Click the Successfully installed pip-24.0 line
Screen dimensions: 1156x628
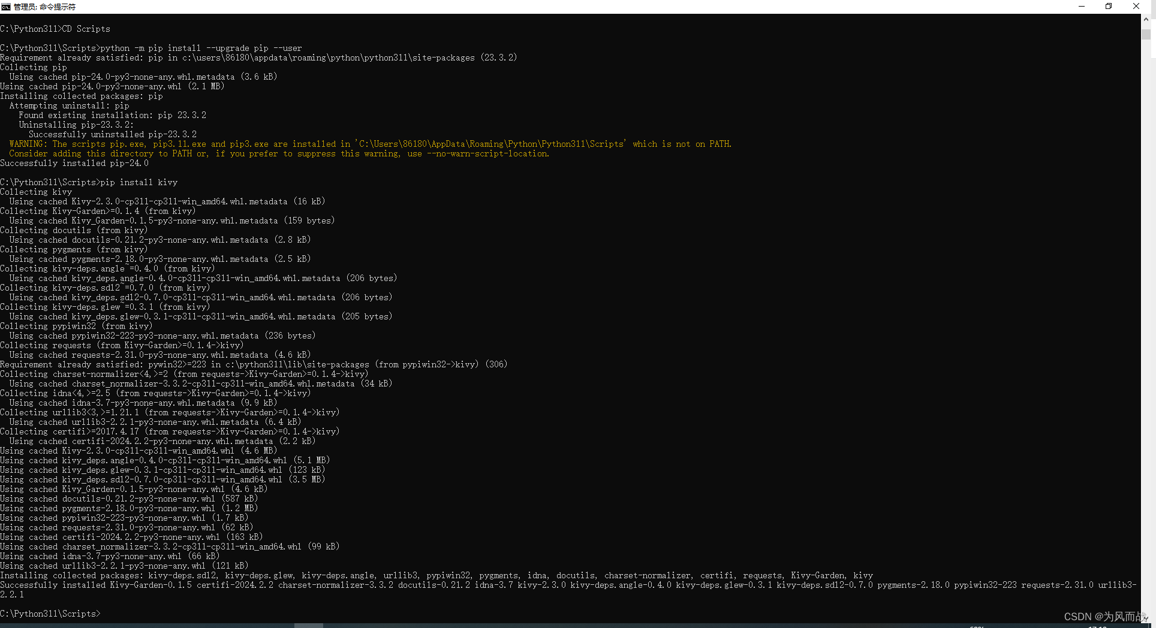click(74, 162)
